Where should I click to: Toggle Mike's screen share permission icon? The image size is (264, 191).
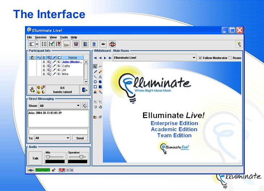tap(59, 74)
